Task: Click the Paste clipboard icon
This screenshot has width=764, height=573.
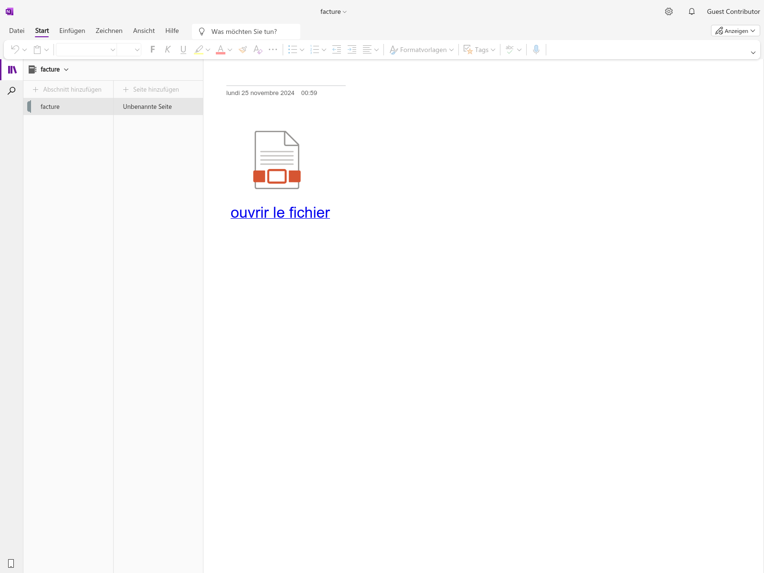Action: pyautogui.click(x=37, y=49)
